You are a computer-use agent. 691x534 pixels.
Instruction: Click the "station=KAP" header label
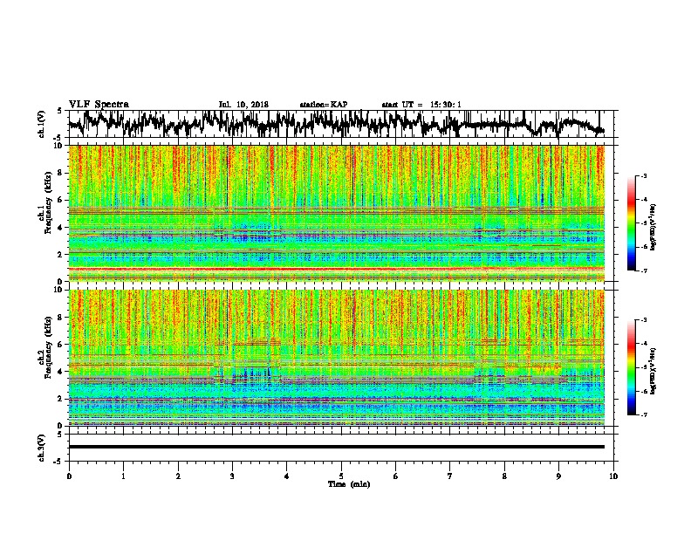click(x=324, y=105)
